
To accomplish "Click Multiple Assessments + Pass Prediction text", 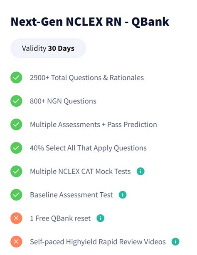I will (x=94, y=125).
